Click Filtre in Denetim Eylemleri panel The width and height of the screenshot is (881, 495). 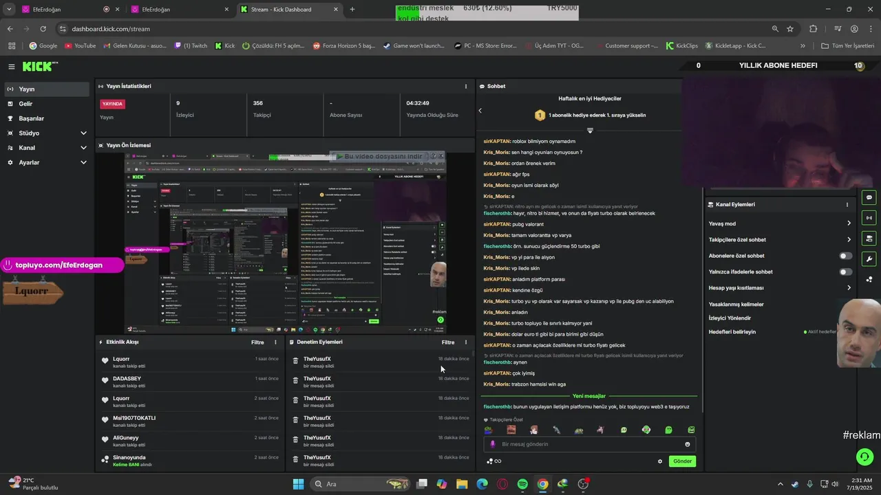448,342
